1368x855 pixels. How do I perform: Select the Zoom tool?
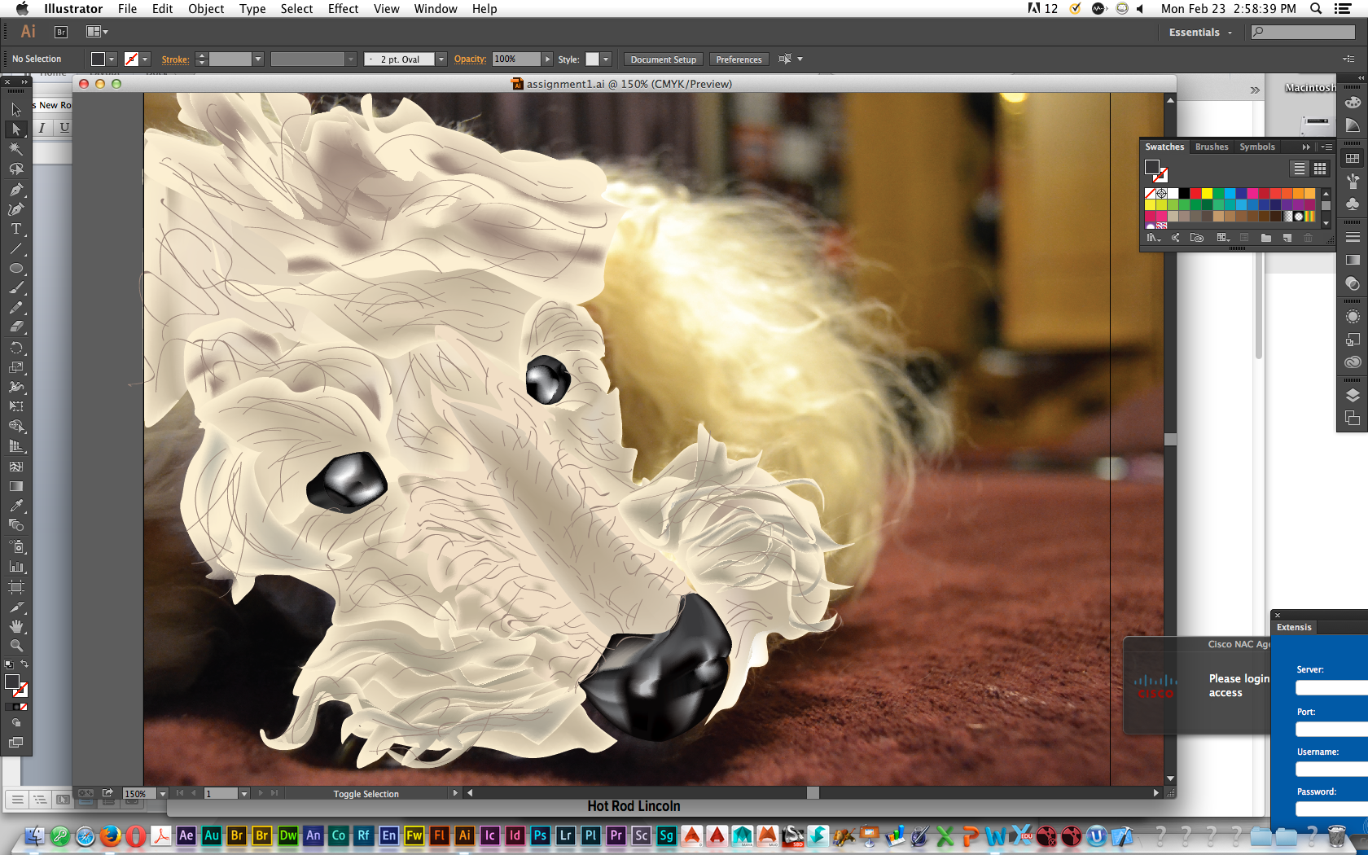point(15,646)
